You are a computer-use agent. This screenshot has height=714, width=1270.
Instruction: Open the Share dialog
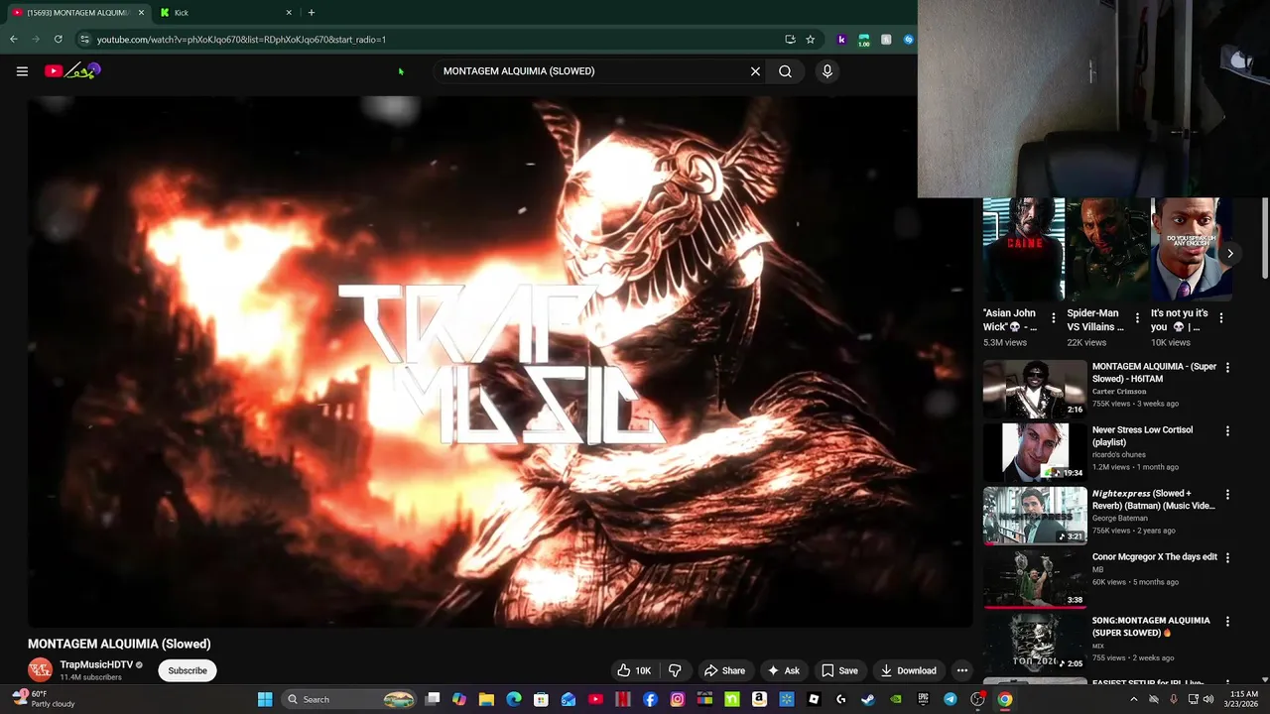[724, 670]
